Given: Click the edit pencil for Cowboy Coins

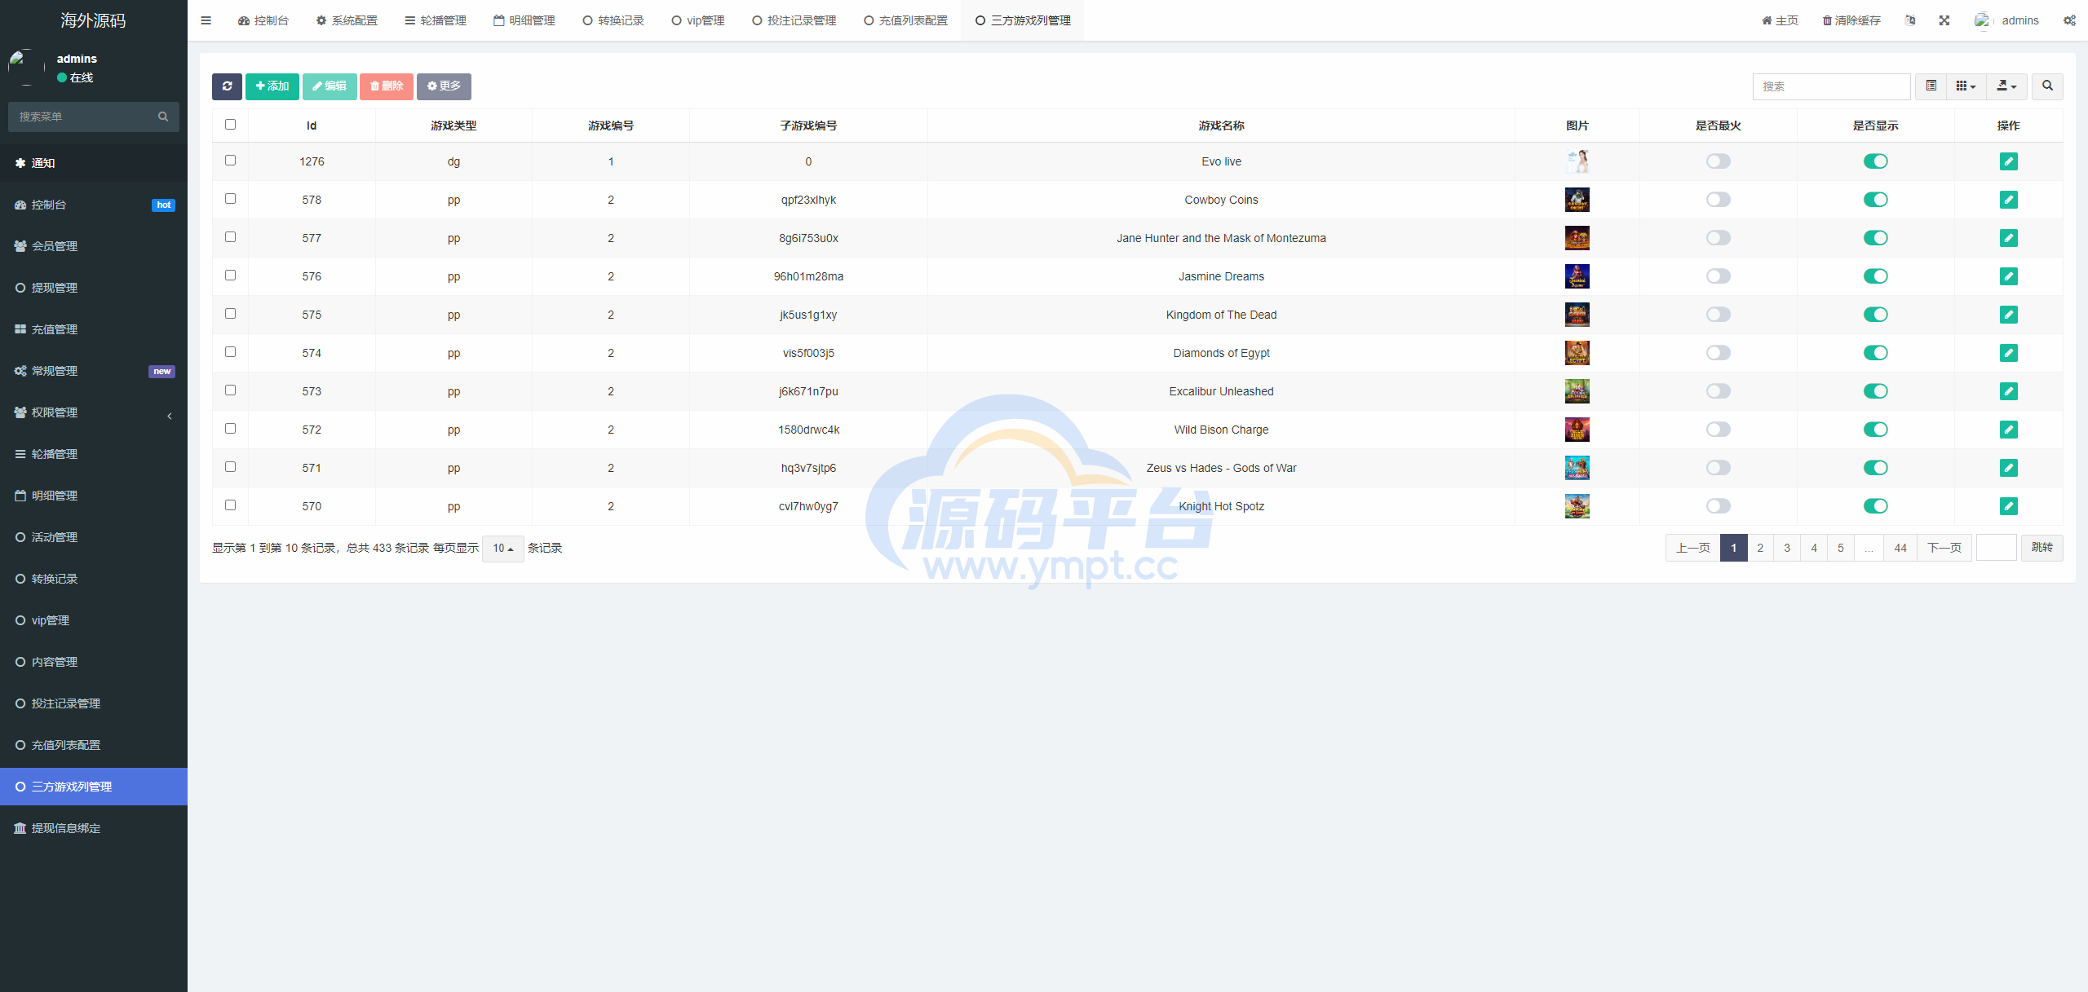Looking at the screenshot, I should coord(2008,200).
